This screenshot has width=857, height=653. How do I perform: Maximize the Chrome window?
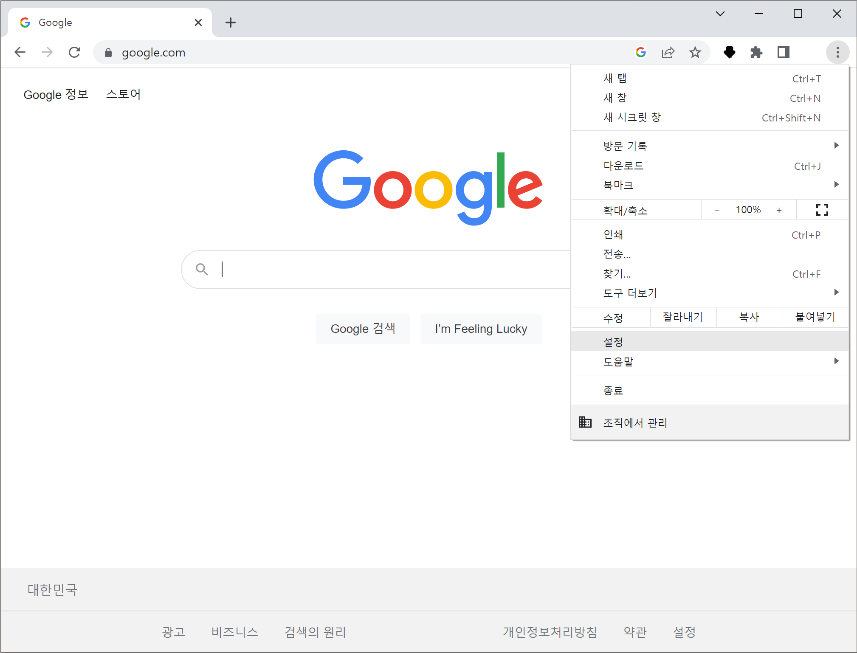798,14
